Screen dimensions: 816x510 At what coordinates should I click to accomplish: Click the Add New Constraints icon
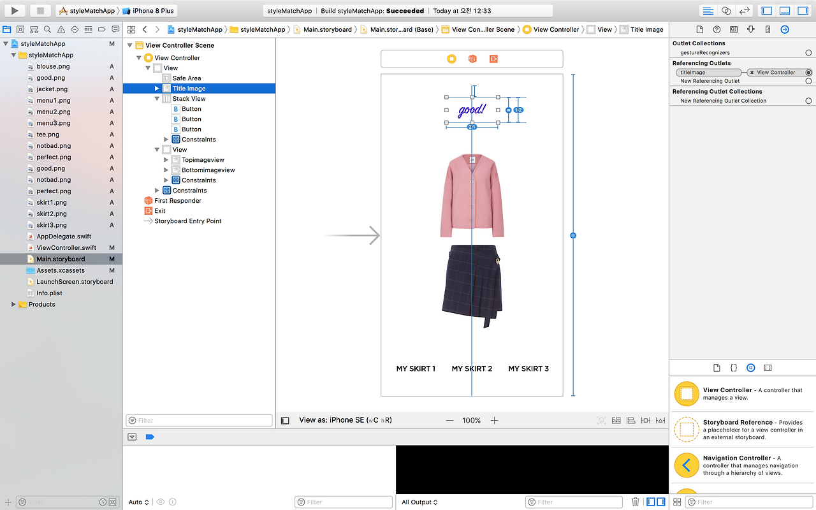pos(646,421)
